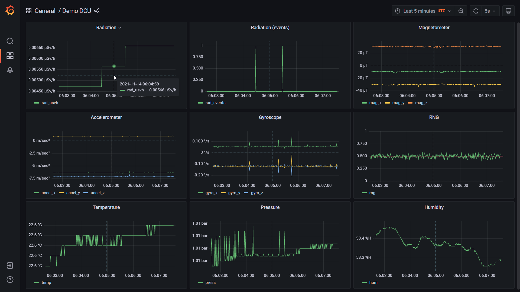520x292 pixels.
Task: Toggle the mag_y series in legend
Action: [x=398, y=103]
